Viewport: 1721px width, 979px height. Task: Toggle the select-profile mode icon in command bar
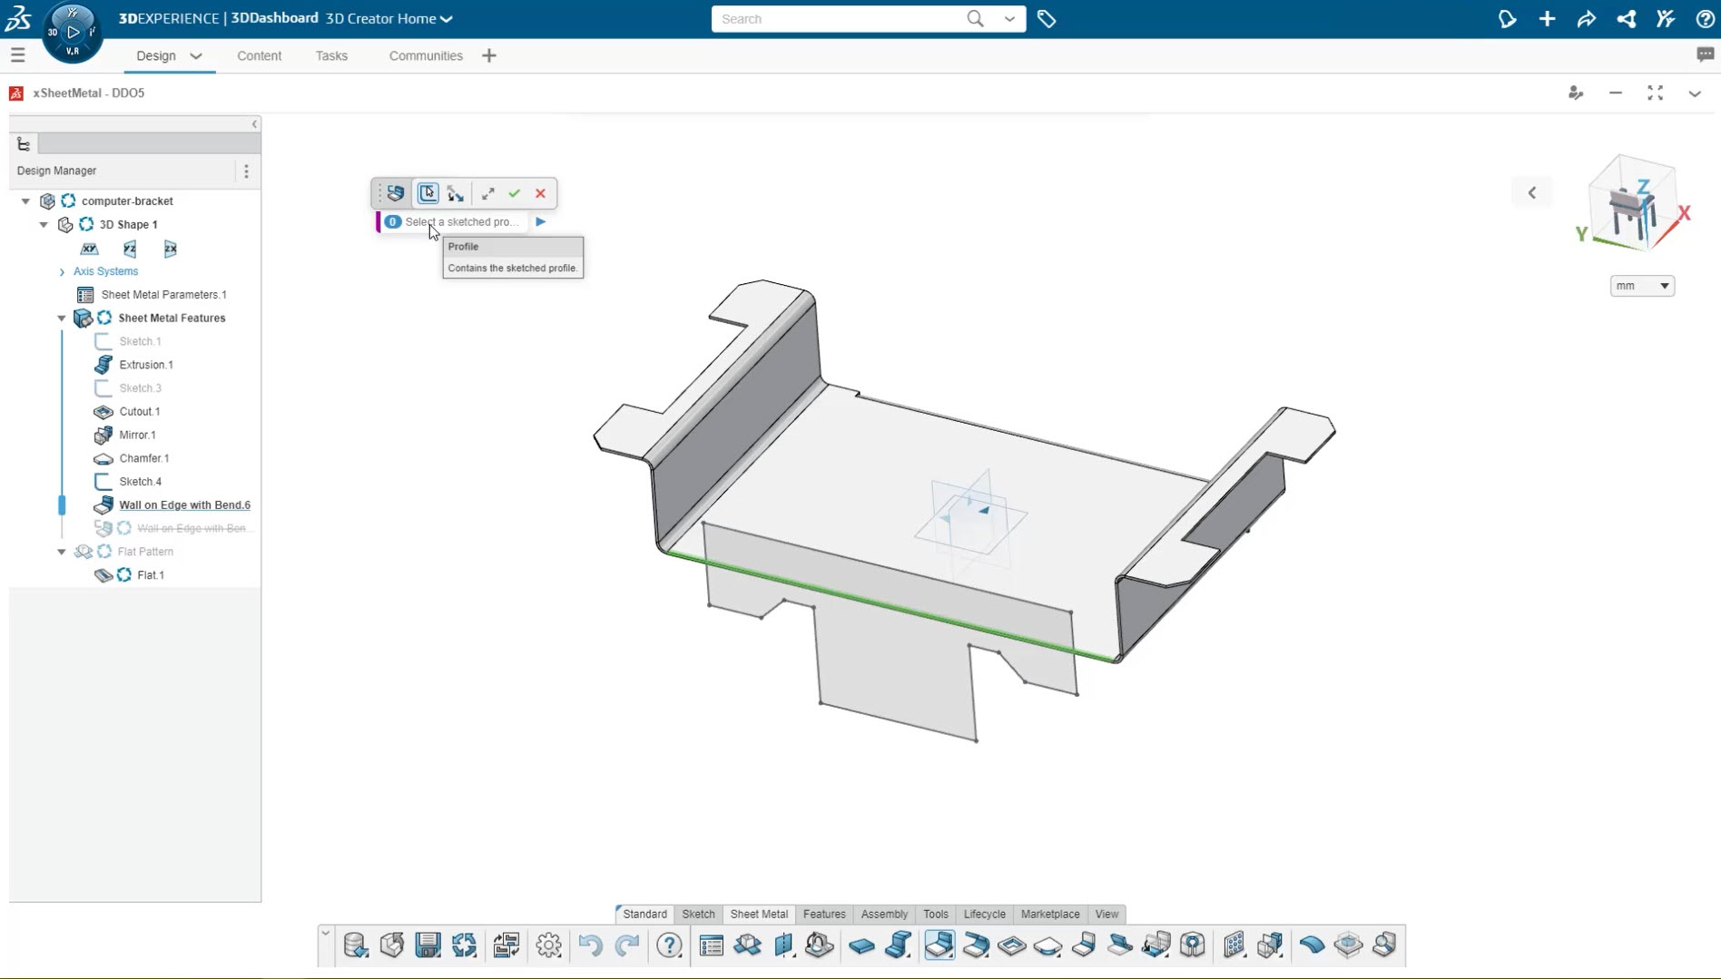(x=428, y=193)
